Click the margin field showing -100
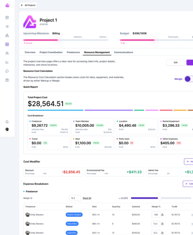Viewport: 193px width, 235px height. coord(156,215)
